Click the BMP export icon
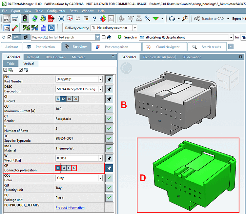Viewport: 246px width, 214px height. (x=7, y=18)
